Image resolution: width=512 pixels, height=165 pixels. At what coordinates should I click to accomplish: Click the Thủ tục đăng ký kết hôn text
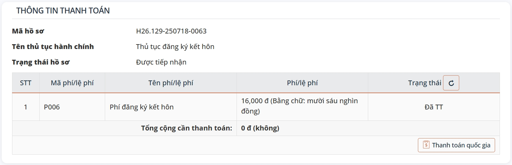[x=175, y=47]
